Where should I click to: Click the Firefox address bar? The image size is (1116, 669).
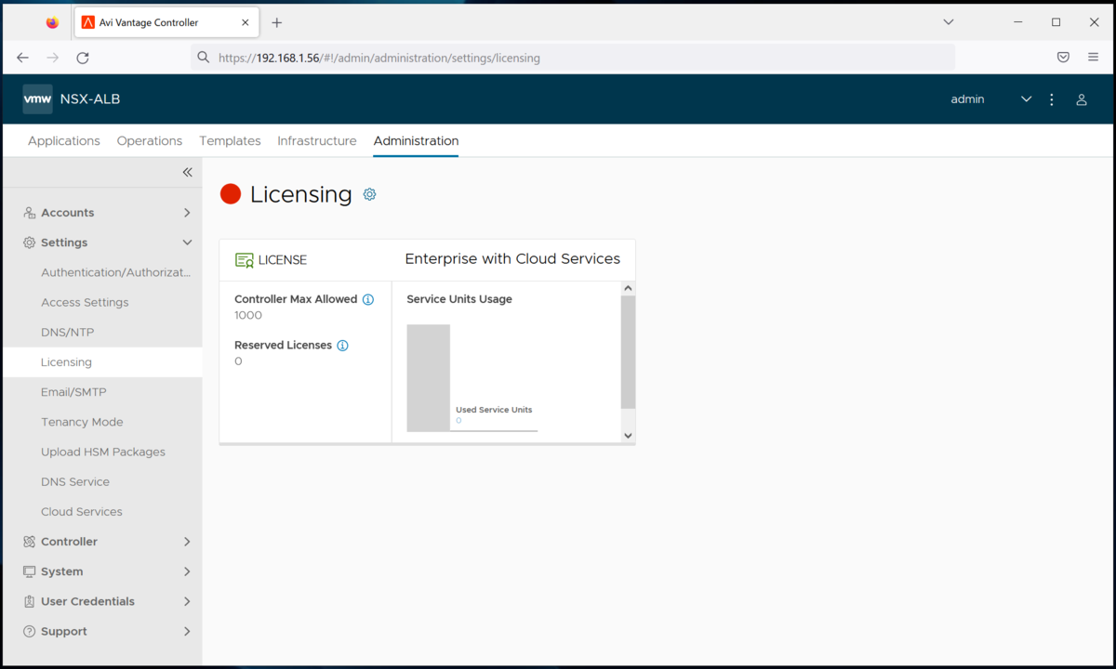573,58
